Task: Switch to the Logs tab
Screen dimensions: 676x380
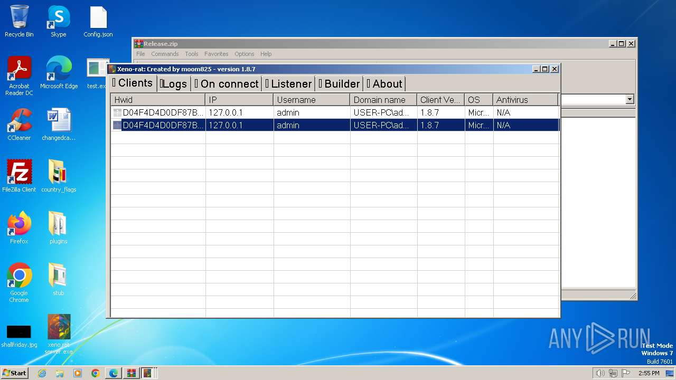Action: tap(174, 84)
